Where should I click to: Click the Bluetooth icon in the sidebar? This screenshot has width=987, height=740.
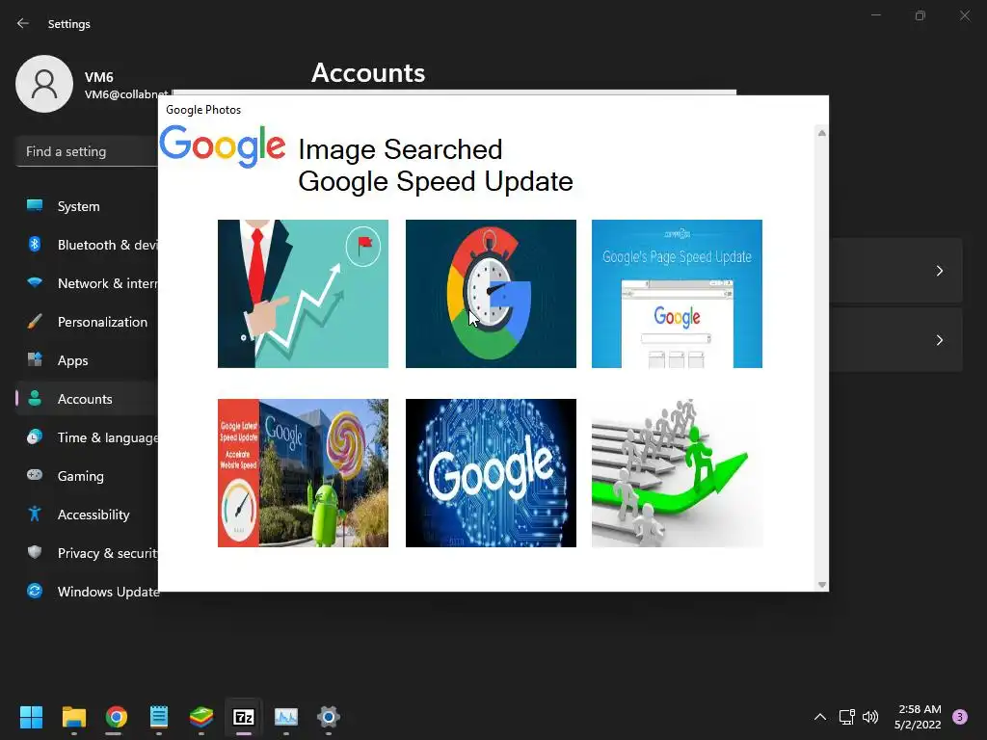click(35, 244)
